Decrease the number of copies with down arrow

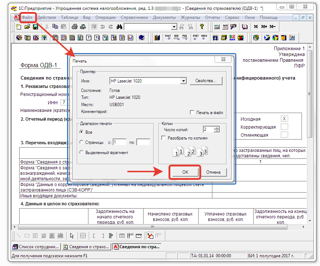217,131
